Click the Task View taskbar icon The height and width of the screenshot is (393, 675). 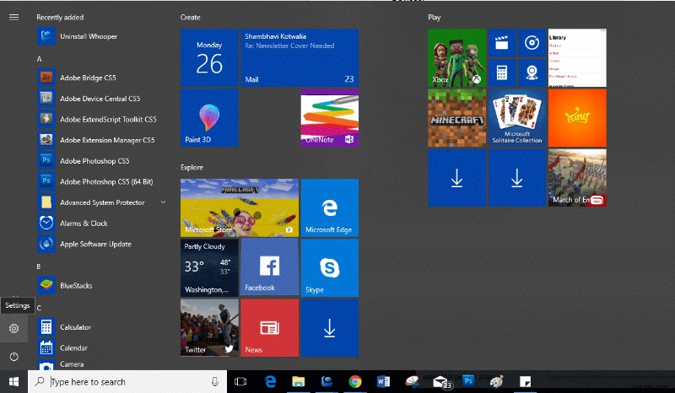240,382
